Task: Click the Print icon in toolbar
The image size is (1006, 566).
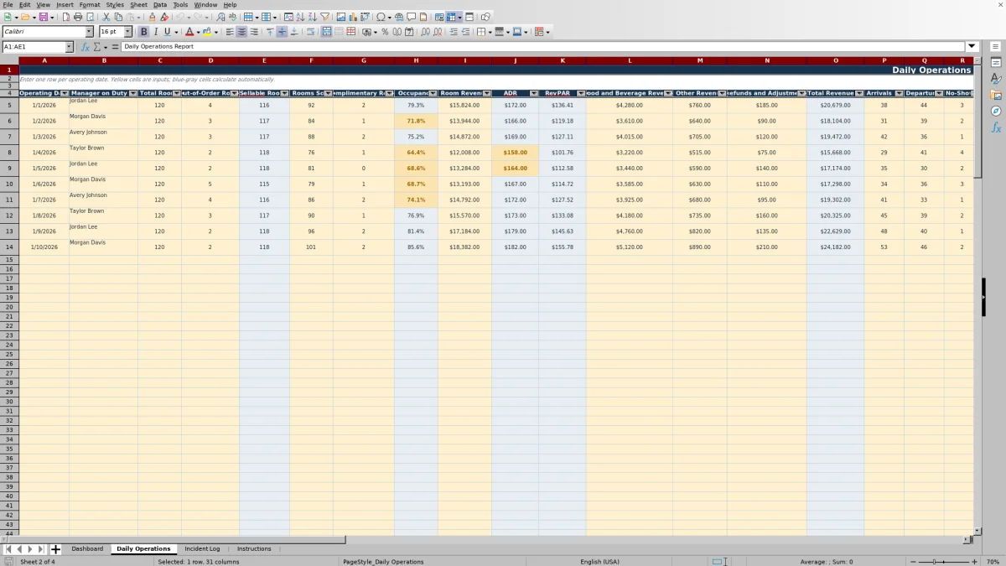Action: coord(78,17)
